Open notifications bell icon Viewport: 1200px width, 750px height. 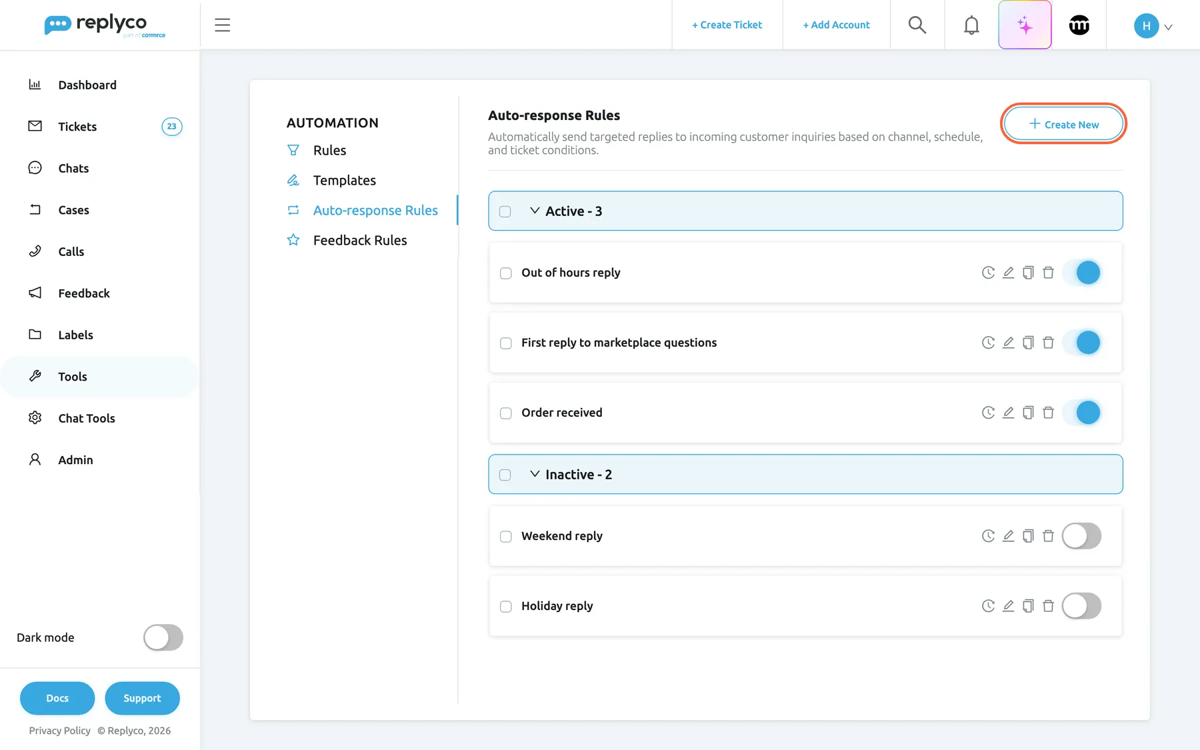[971, 25]
